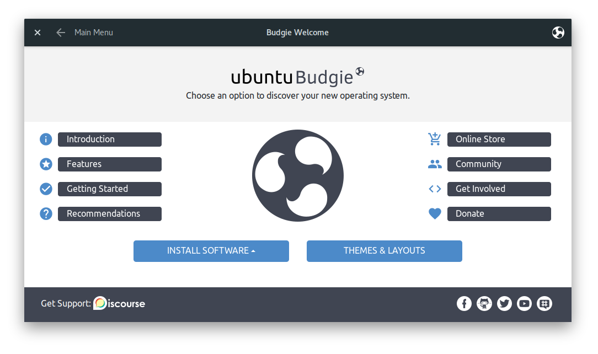This screenshot has height=354, width=598.
Task: Go back to Main Menu
Action: (93, 33)
